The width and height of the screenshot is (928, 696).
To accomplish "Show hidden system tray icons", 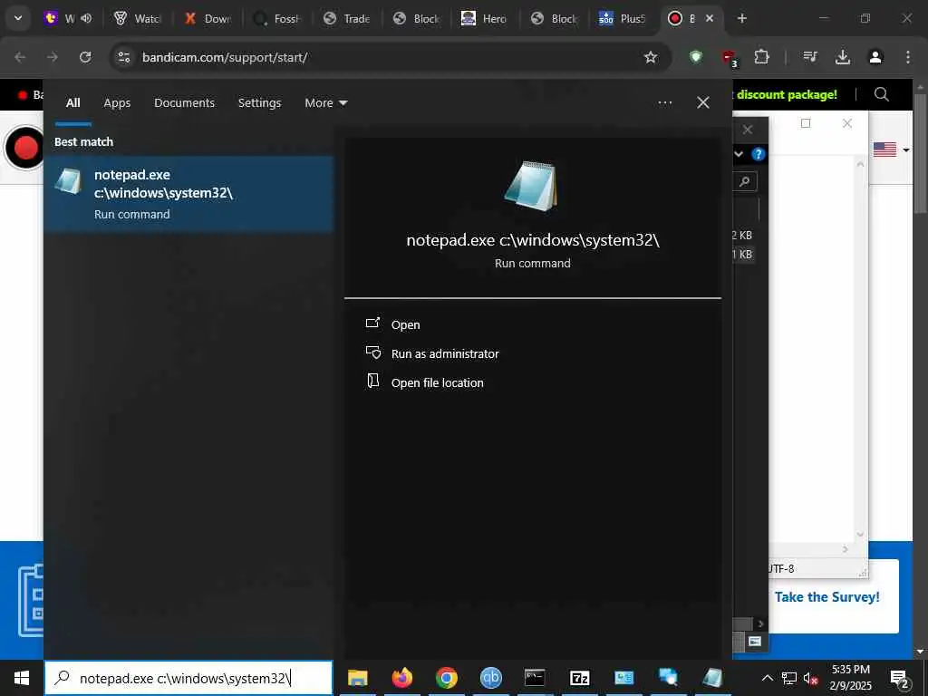I will (x=767, y=678).
